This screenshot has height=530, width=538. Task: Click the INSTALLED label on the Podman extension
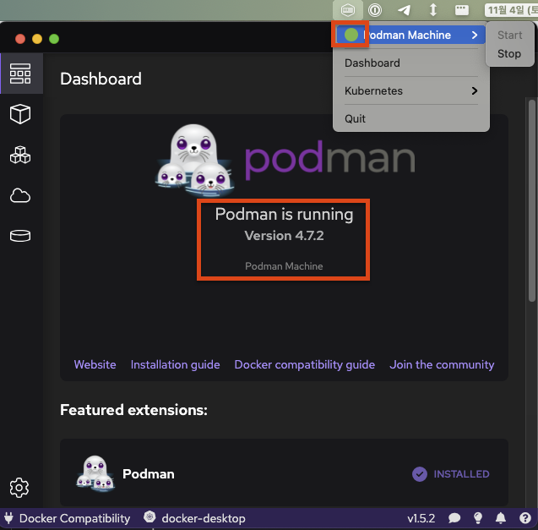click(461, 474)
